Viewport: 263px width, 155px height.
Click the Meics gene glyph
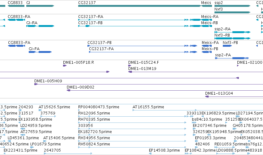pos(207,6)
